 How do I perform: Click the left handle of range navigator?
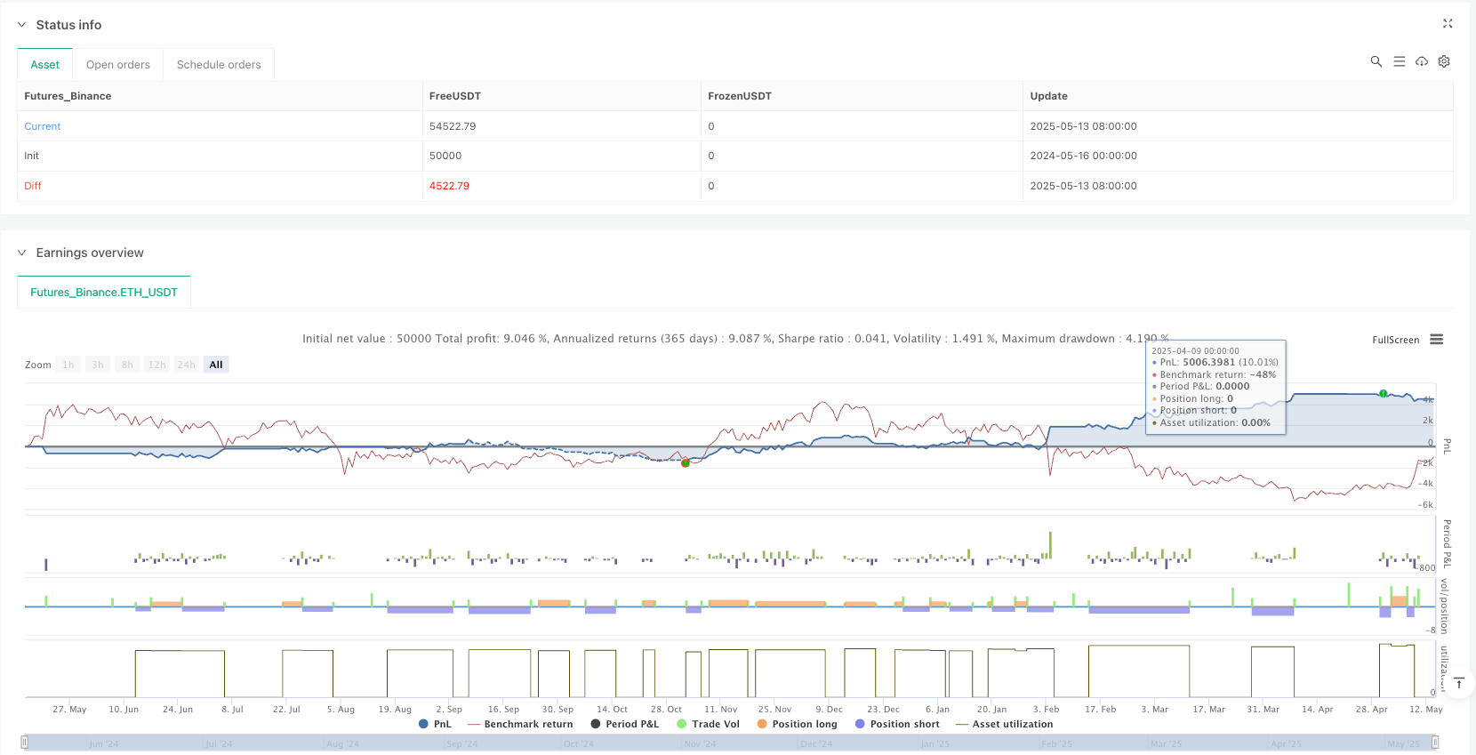coord(26,743)
